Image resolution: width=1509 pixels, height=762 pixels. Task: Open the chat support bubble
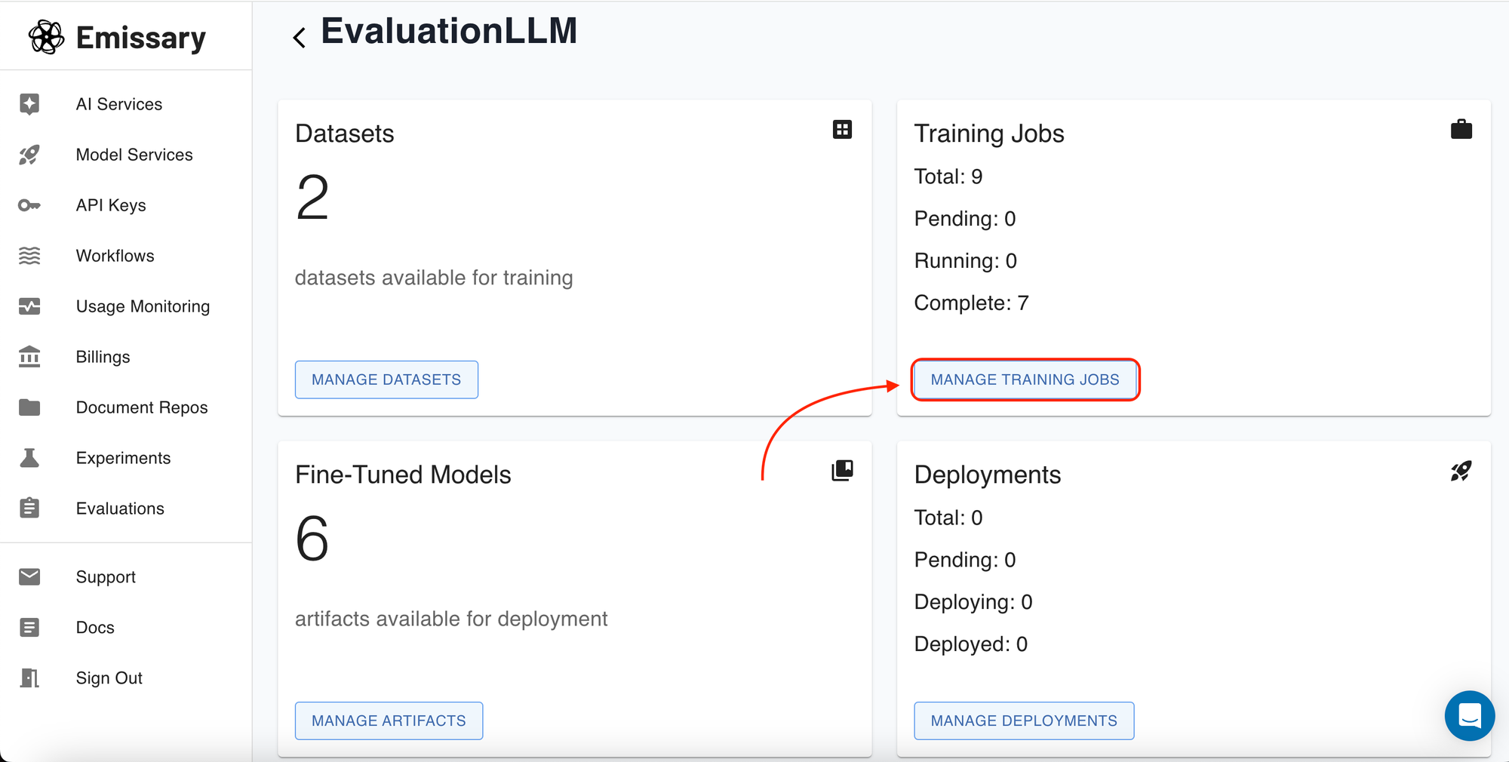tap(1470, 715)
